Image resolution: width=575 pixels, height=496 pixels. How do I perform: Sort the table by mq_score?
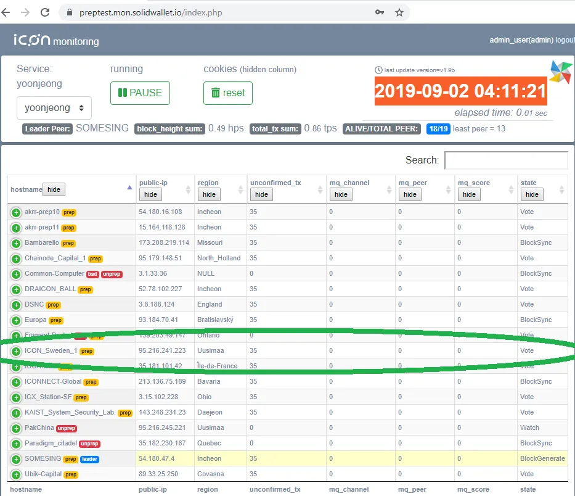tap(511, 189)
